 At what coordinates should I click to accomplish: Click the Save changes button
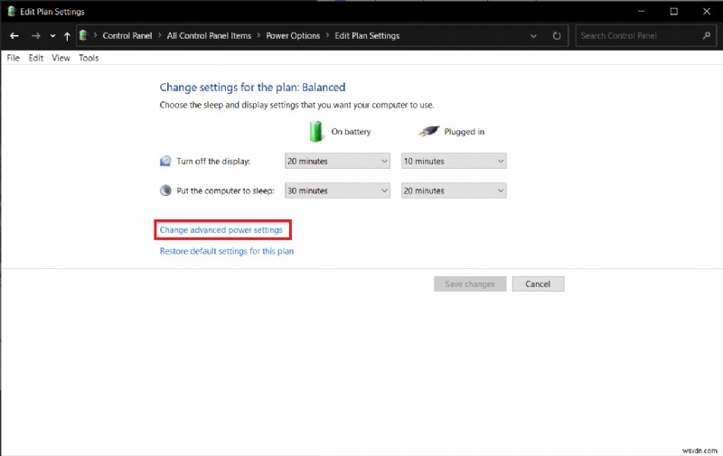(x=470, y=284)
